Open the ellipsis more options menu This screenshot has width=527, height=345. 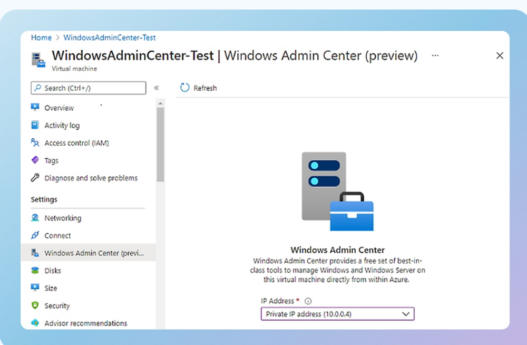(435, 55)
